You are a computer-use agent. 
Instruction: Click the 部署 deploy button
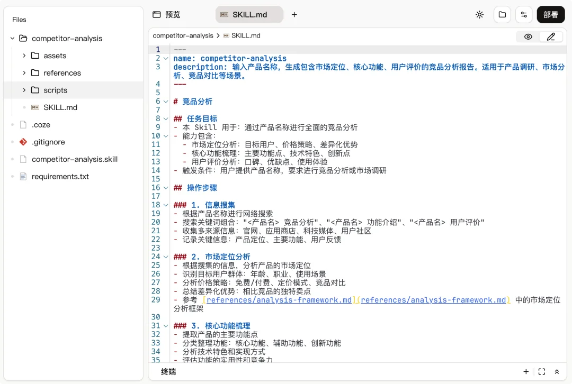(x=550, y=15)
